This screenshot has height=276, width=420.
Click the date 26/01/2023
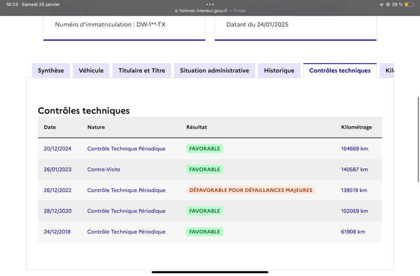click(58, 169)
